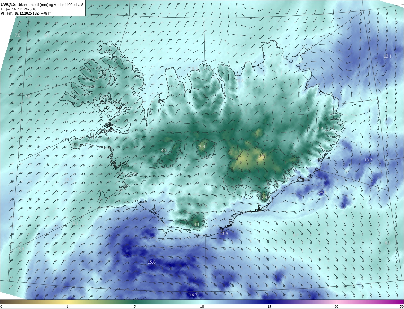Click the 13.9 value on the south coast

(224, 233)
